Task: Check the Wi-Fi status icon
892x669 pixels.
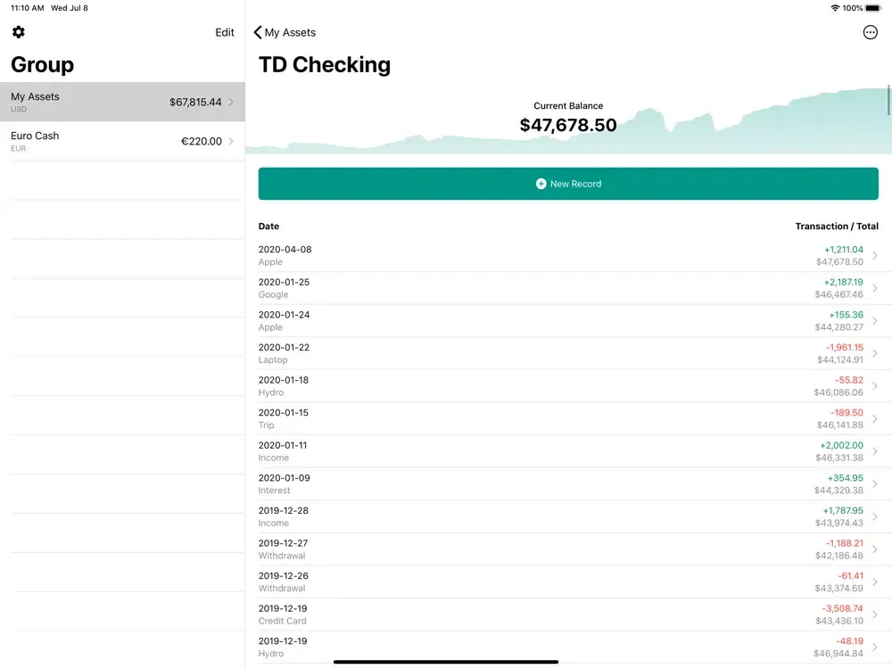Action: pyautogui.click(x=835, y=8)
